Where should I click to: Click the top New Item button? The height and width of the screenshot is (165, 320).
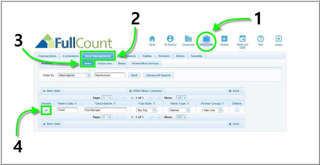[51, 91]
